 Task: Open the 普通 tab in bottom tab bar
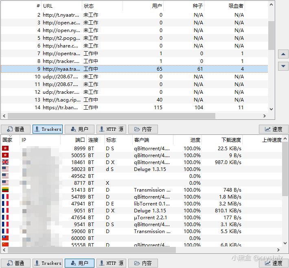pyautogui.click(x=15, y=263)
